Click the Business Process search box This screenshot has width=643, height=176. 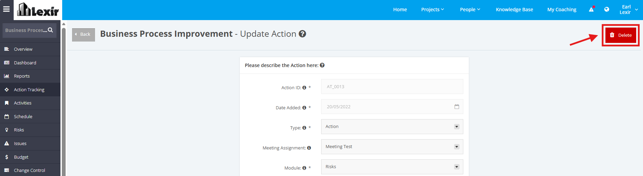click(x=29, y=30)
